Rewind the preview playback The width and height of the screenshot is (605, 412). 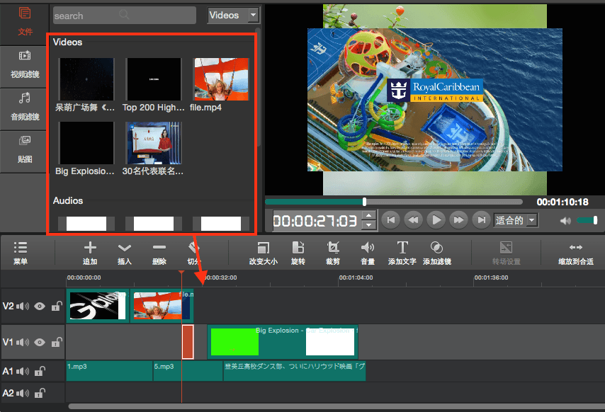[x=413, y=220]
